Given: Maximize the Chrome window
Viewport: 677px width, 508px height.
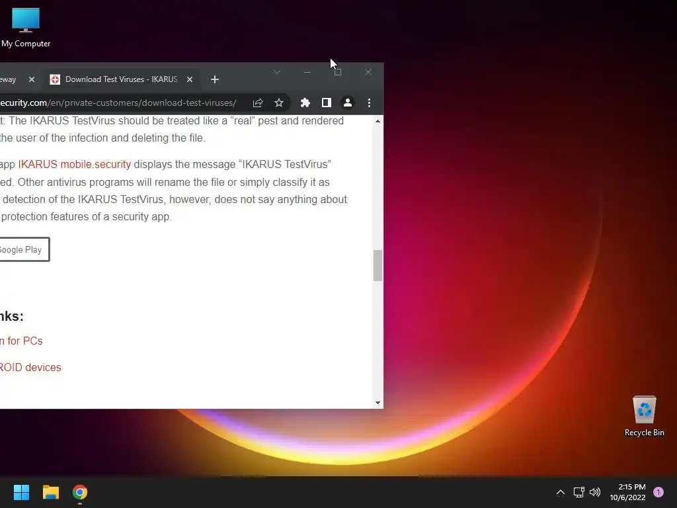Looking at the screenshot, I should point(338,72).
